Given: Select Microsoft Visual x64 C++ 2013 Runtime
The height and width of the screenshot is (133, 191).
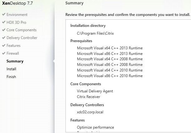Looking at the screenshot, I should [110, 48].
